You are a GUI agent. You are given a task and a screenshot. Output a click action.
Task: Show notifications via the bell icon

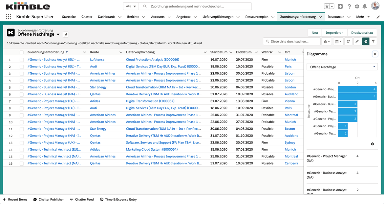point(365,7)
